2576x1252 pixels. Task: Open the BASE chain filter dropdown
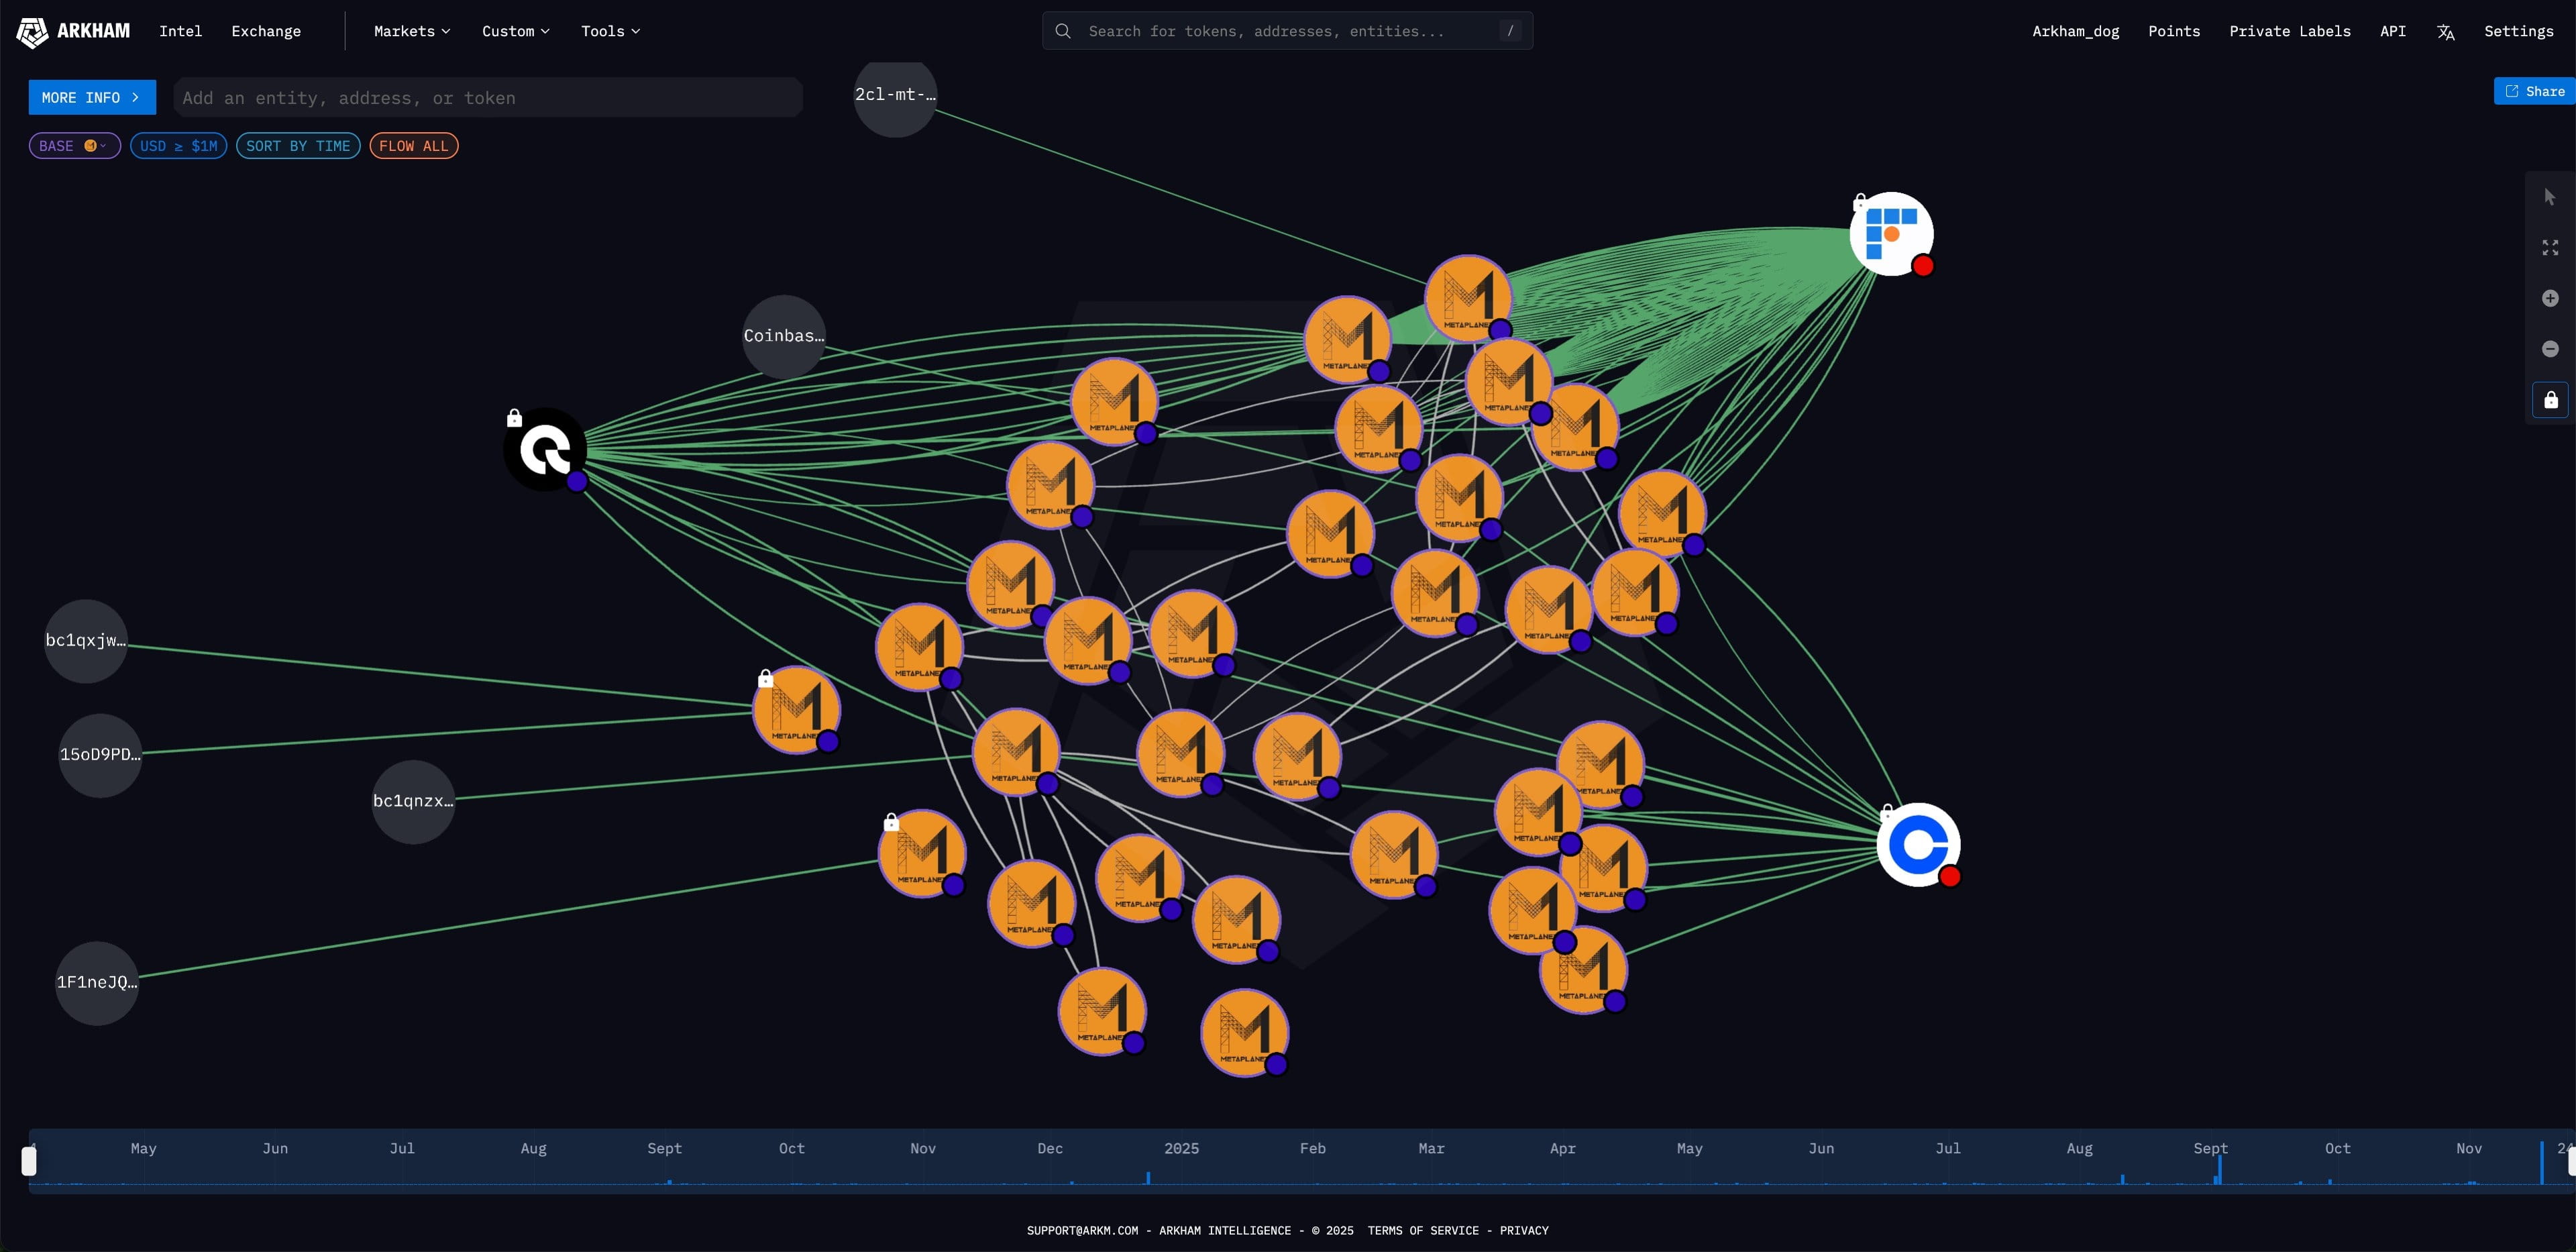click(x=75, y=146)
